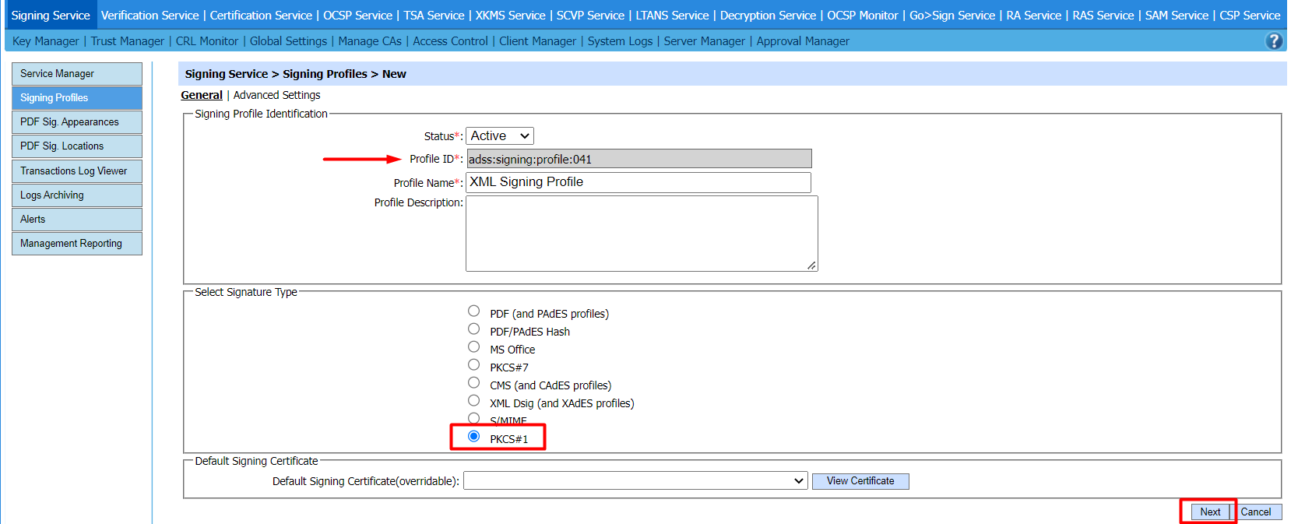The height and width of the screenshot is (524, 1291).
Task: Expand the Default Signing Certificate dropdown
Action: [x=635, y=481]
